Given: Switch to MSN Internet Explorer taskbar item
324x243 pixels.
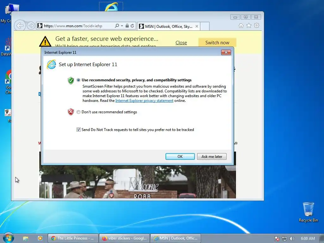Looking at the screenshot, I should point(176,238).
